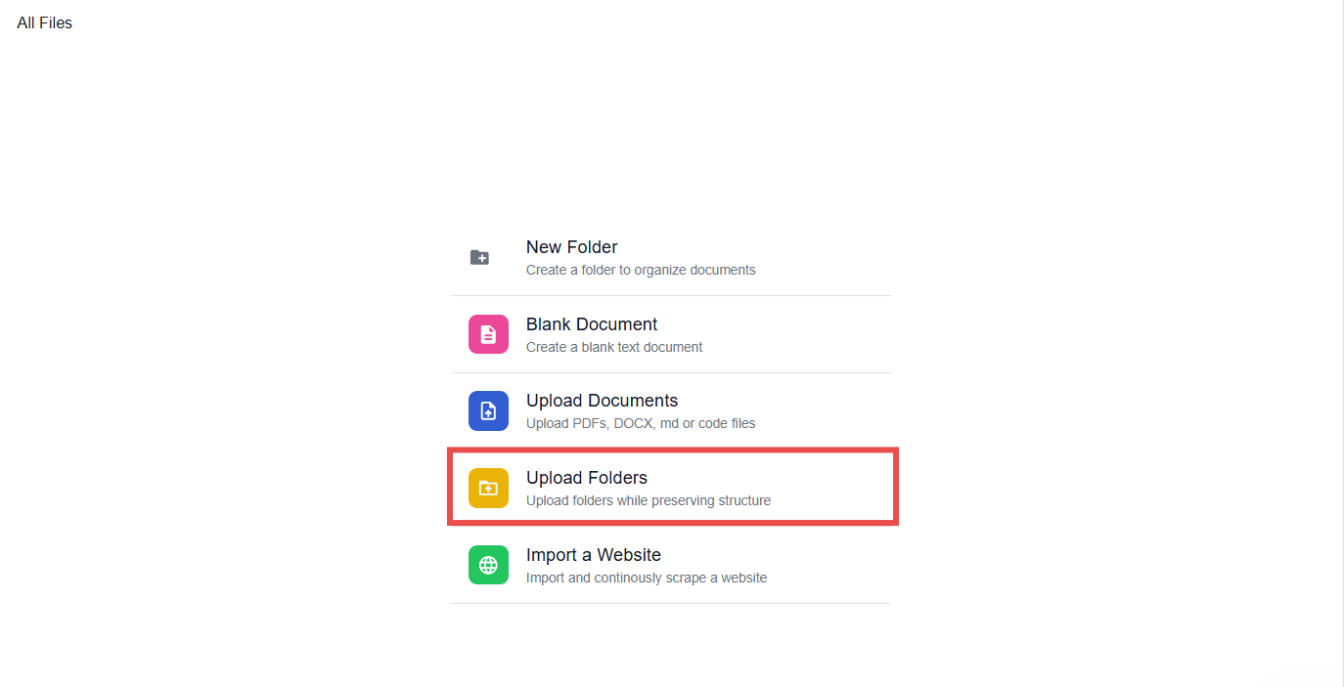Image resolution: width=1344 pixels, height=687 pixels.
Task: Click 'Create a folder to organize documents' description
Action: [641, 270]
